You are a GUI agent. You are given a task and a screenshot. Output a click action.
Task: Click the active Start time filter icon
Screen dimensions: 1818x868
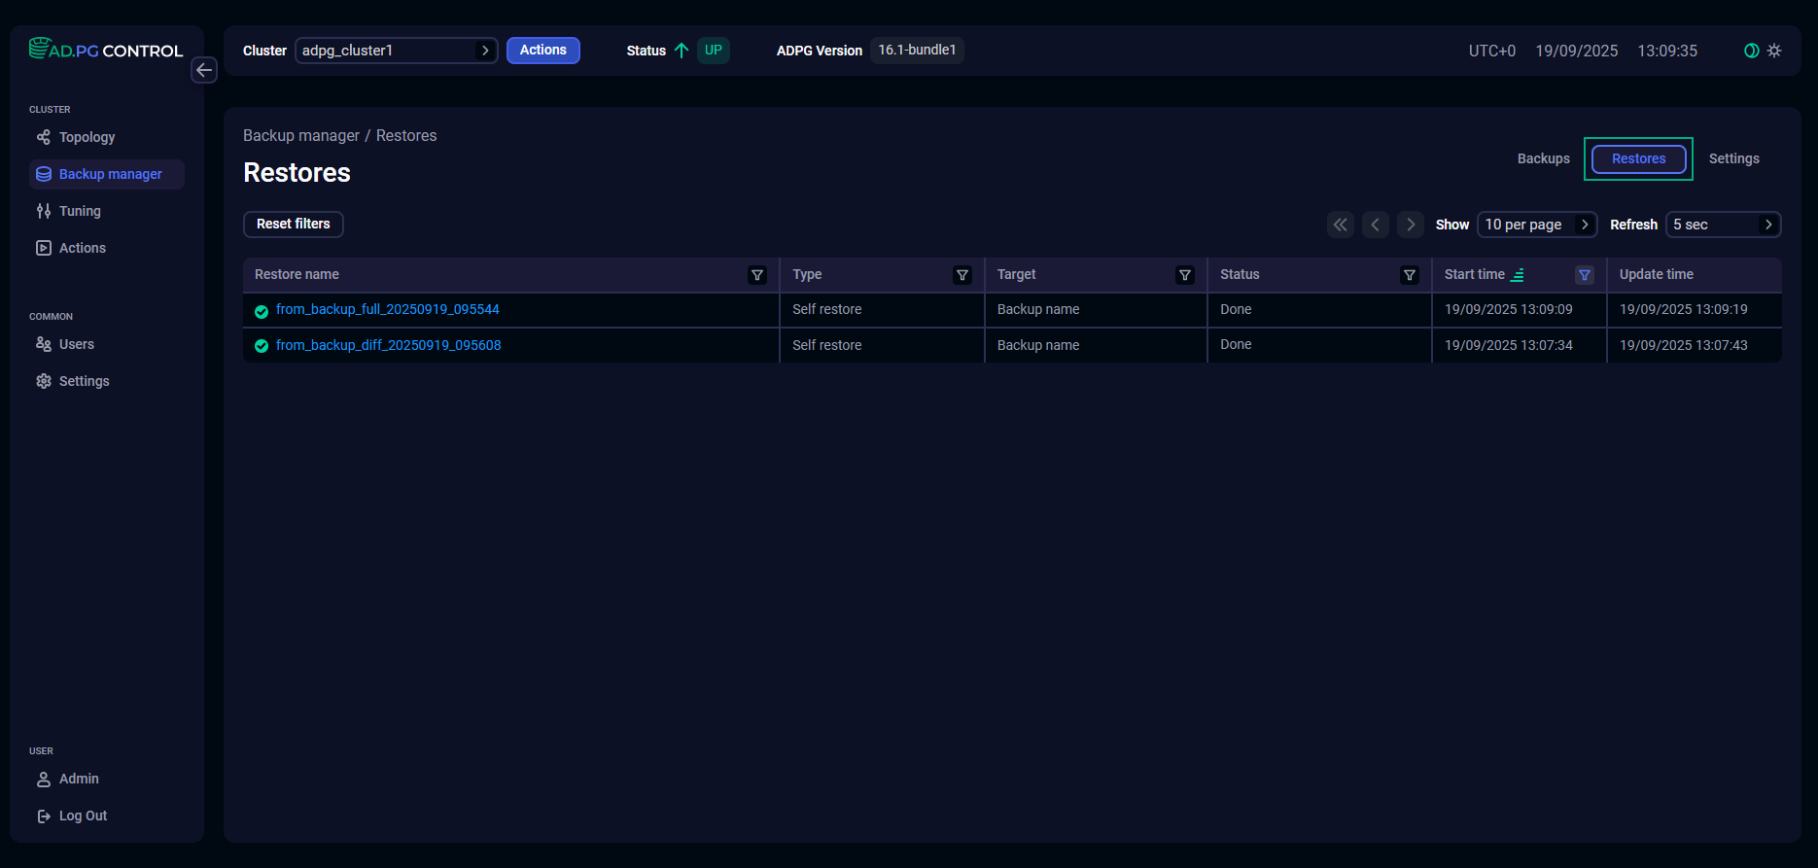[1585, 275]
